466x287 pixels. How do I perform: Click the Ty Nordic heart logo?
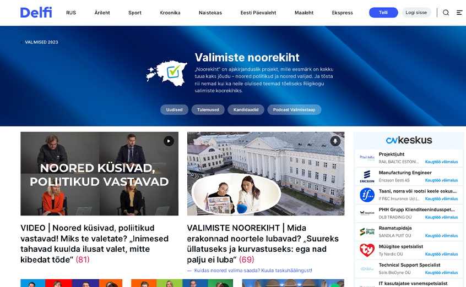tap(367, 250)
